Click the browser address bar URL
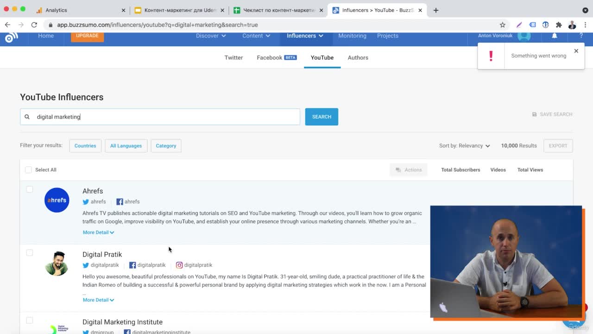 [158, 25]
